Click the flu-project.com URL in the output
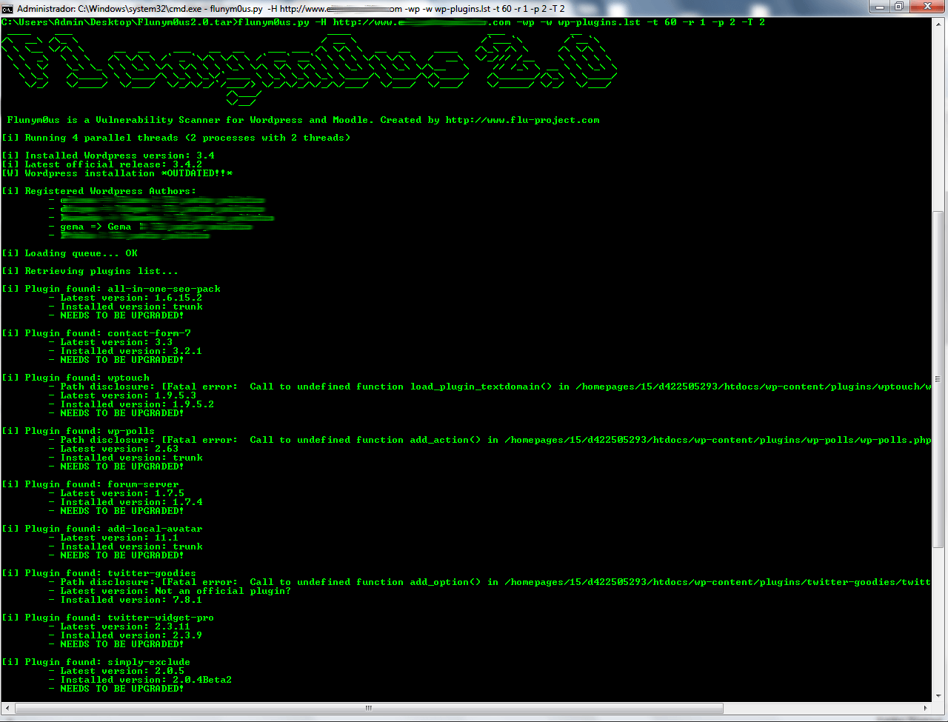Viewport: 948px width, 722px height. 522,120
